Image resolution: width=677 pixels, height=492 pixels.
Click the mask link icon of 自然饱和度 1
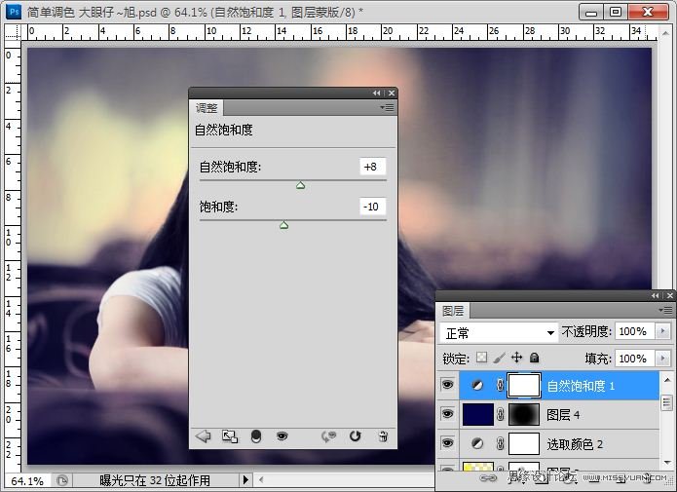[x=500, y=385]
